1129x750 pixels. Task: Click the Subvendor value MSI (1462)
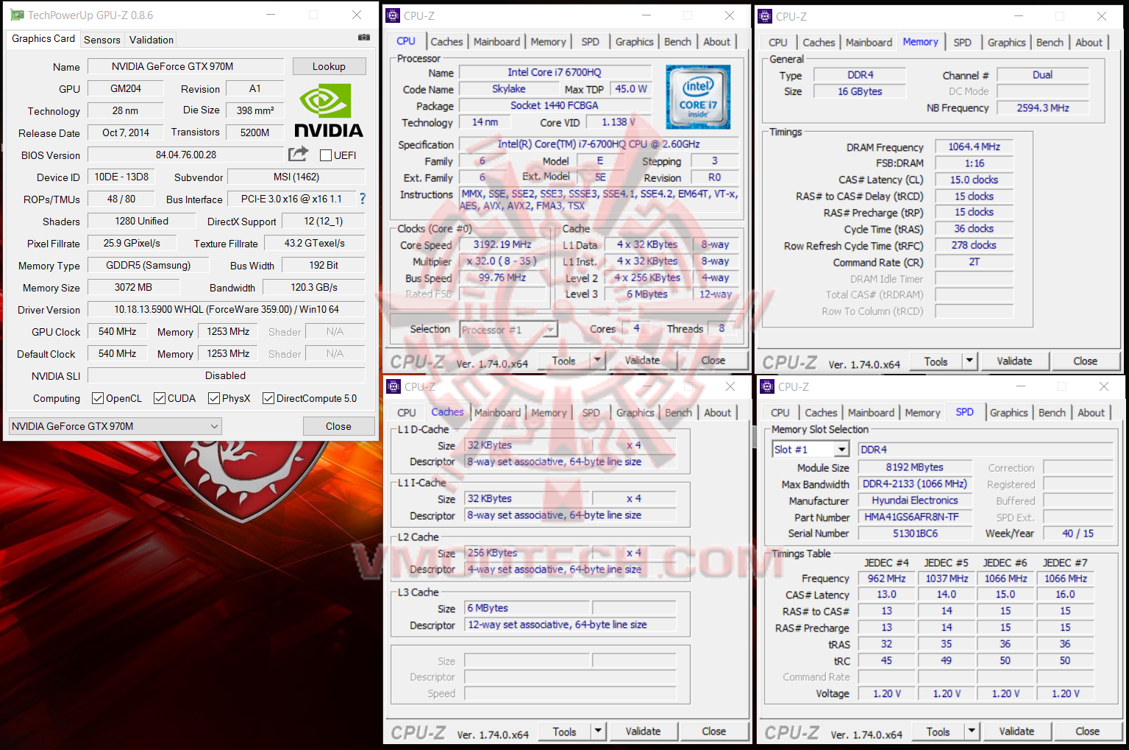[296, 177]
